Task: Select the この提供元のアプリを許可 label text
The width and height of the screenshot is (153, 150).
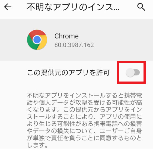Action: pos(68,73)
